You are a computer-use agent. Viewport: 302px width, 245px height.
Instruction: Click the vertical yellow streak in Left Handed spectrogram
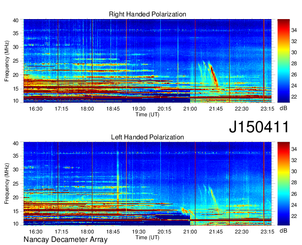[x=118, y=179]
